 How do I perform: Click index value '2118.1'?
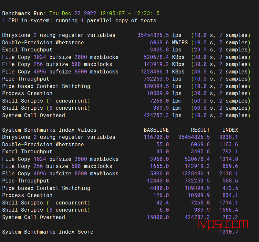(229, 174)
